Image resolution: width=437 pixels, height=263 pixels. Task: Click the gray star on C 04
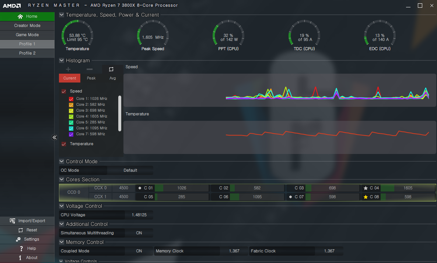coord(366,188)
